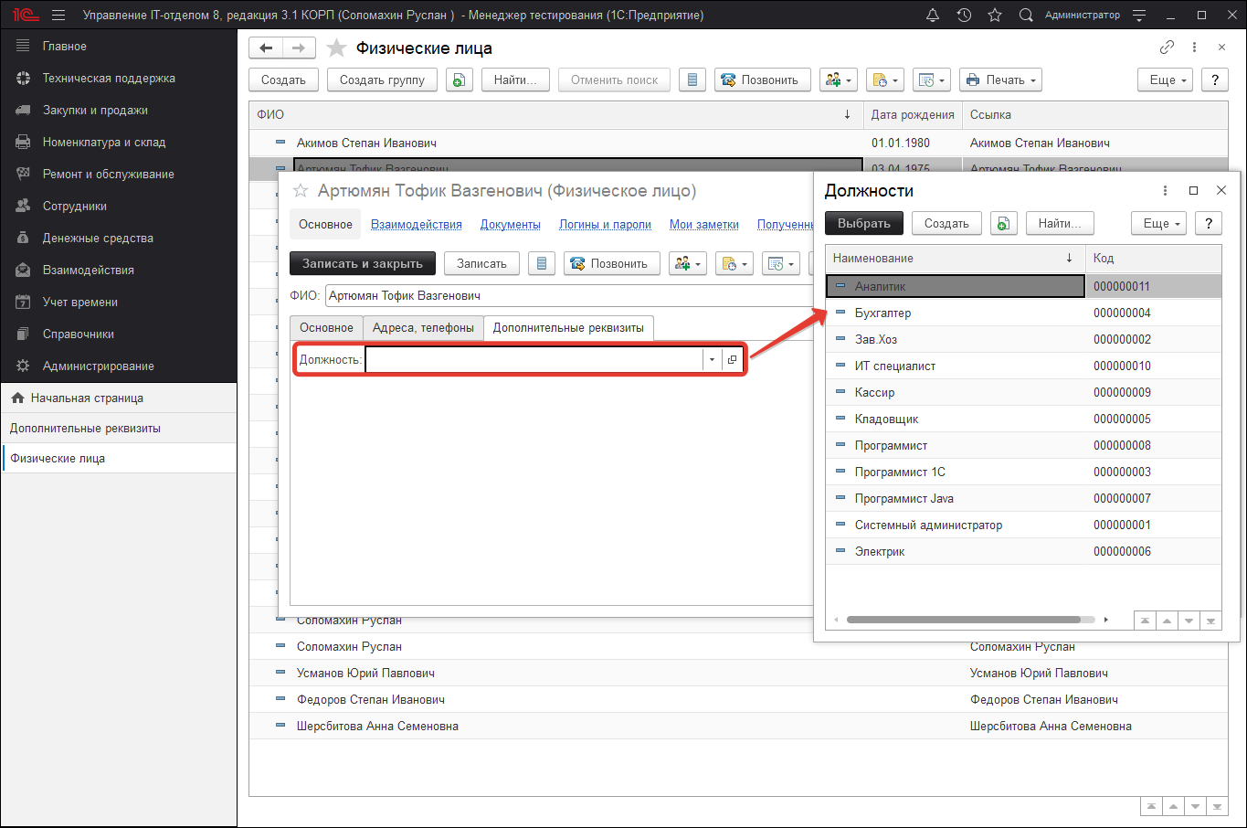
Task: Click the create-by-copy icon in Должности window
Action: click(x=1003, y=224)
